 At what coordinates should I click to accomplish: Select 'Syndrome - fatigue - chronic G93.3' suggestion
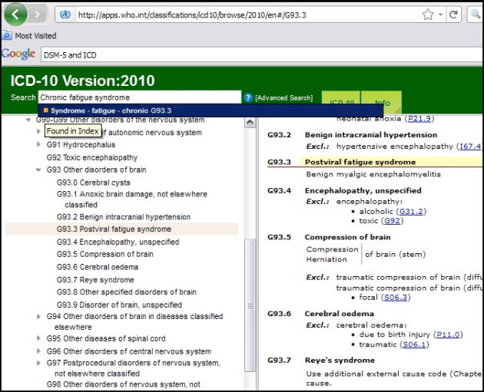111,110
